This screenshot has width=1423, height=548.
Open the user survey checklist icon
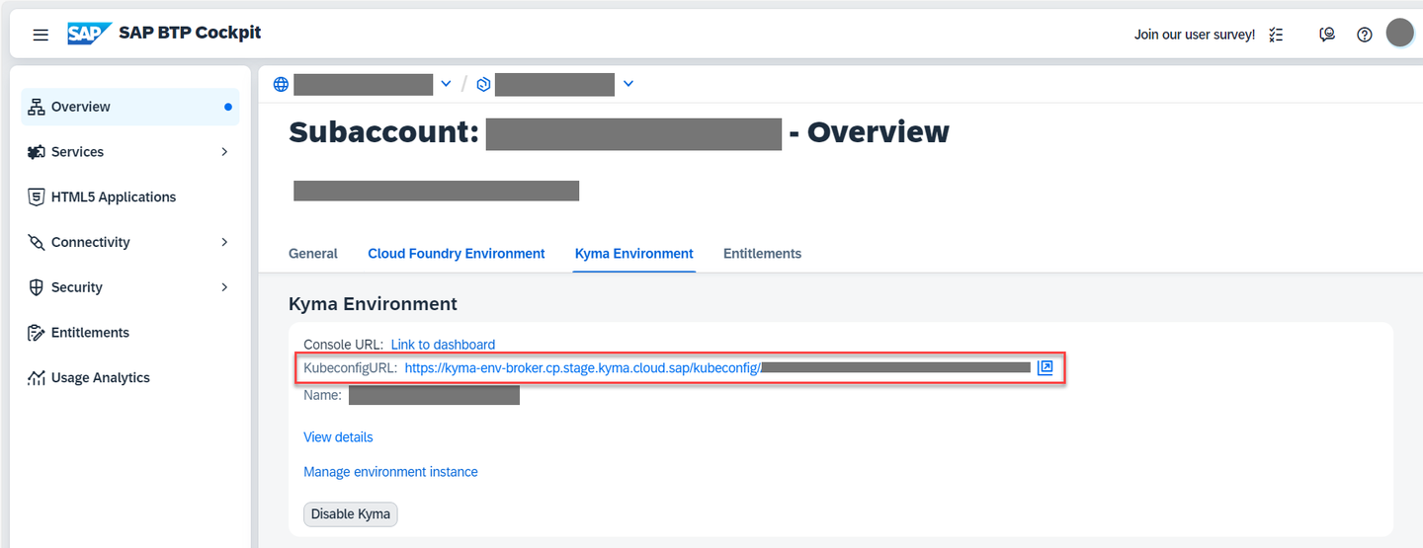1276,35
